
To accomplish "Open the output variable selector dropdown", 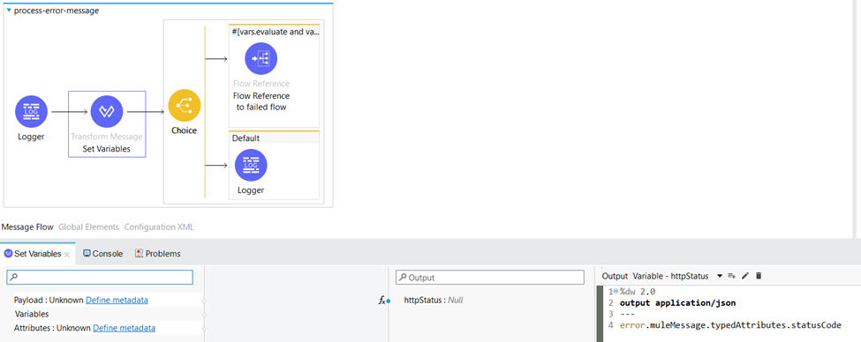I will [x=720, y=276].
